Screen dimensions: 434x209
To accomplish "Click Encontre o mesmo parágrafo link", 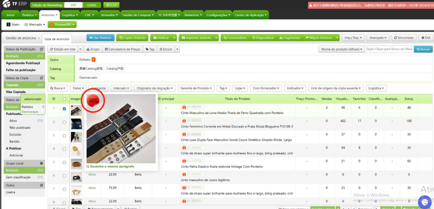I will pyautogui.click(x=112, y=166).
